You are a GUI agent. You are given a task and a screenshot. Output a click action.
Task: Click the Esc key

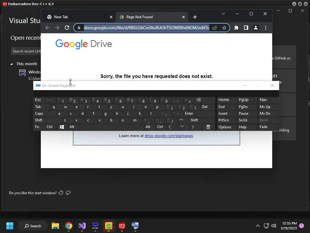click(x=39, y=100)
